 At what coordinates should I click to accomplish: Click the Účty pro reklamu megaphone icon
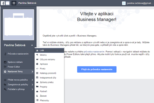(37, 60)
